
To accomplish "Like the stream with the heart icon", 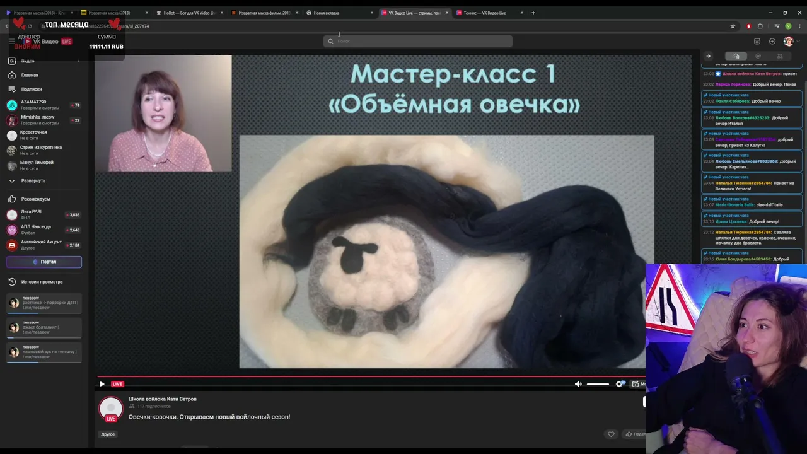I will tap(611, 434).
